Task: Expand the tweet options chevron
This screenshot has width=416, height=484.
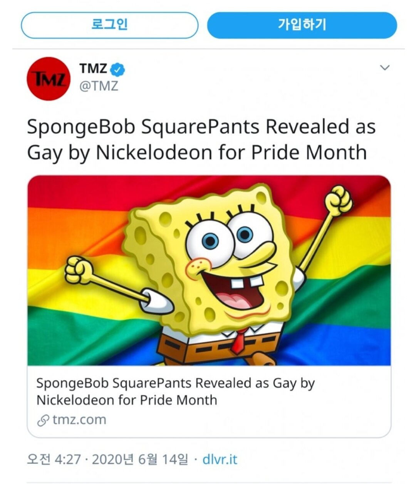Action: (x=384, y=68)
